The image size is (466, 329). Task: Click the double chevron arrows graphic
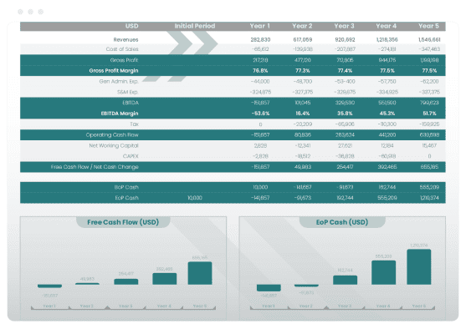192,43
